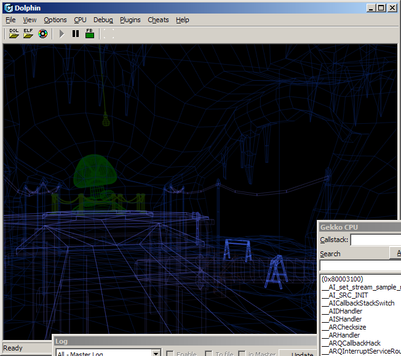Start emulation with the Play button
Image resolution: width=401 pixels, height=356 pixels.
(62, 33)
